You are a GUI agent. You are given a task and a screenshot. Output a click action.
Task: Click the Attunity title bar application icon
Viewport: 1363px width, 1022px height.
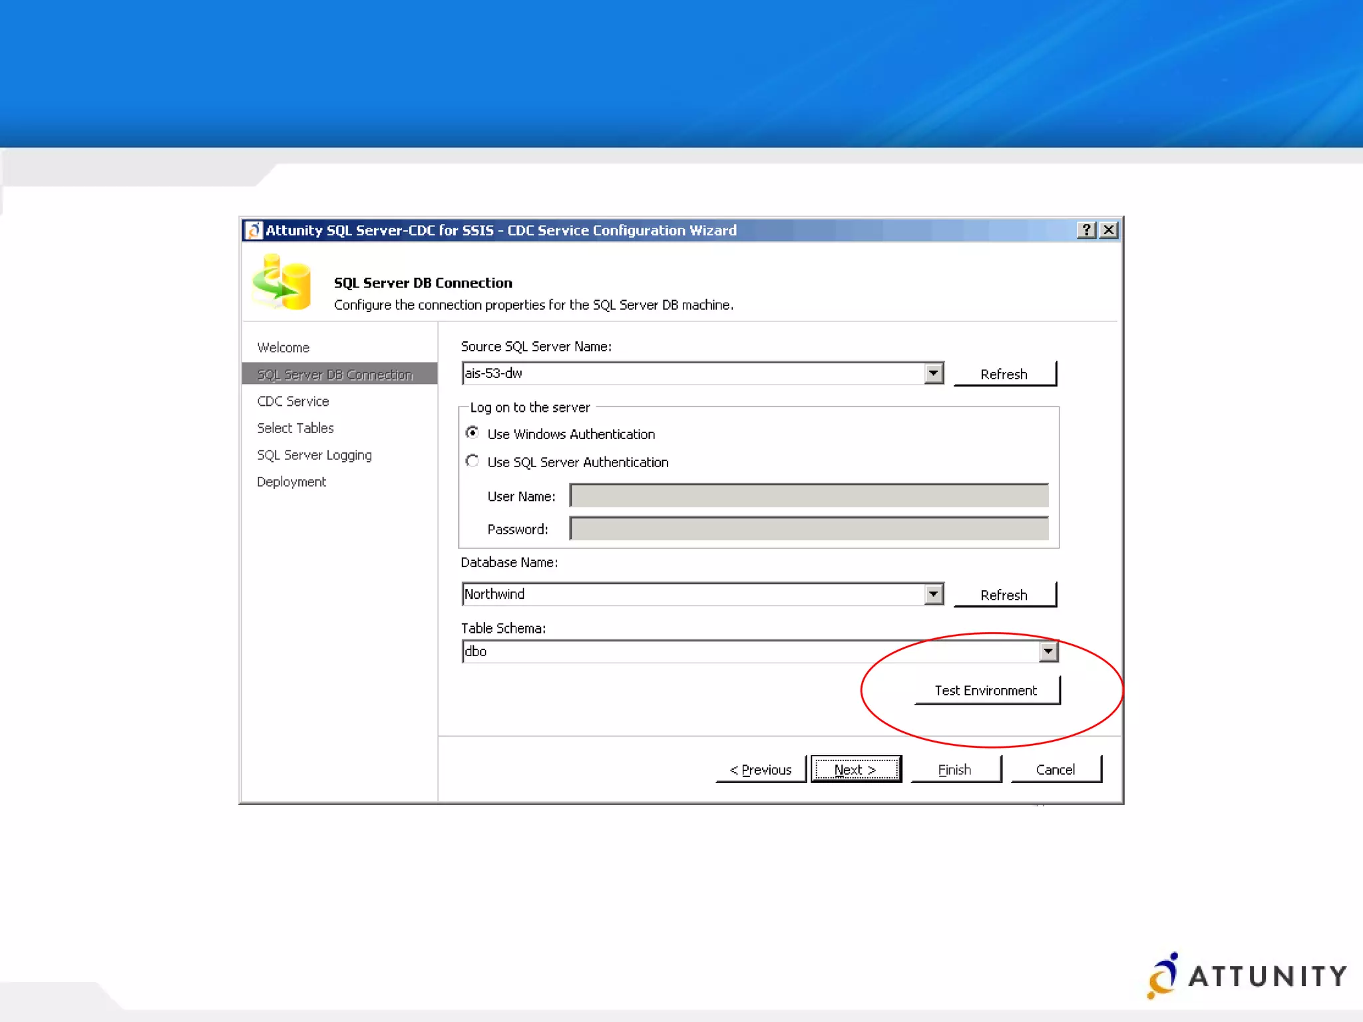coord(253,230)
